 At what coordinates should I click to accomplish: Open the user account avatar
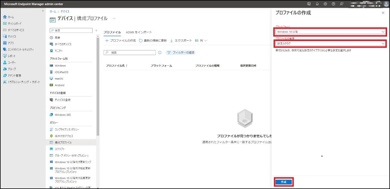point(386,4)
